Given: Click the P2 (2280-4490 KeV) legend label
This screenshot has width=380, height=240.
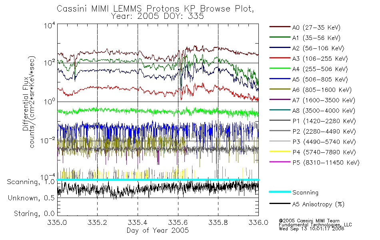Looking at the screenshot, I should pyautogui.click(x=324, y=132).
